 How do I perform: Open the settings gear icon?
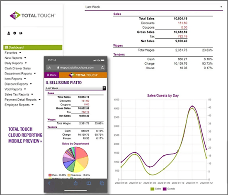point(15,33)
